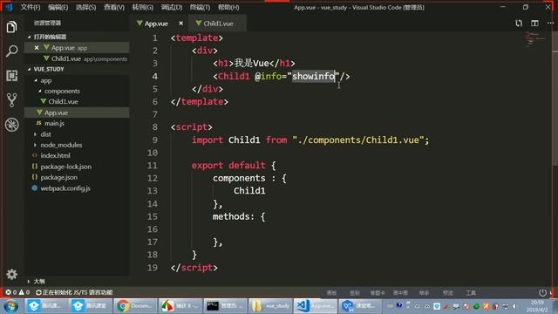Switch to the Child1.vue editor tab

[218, 24]
